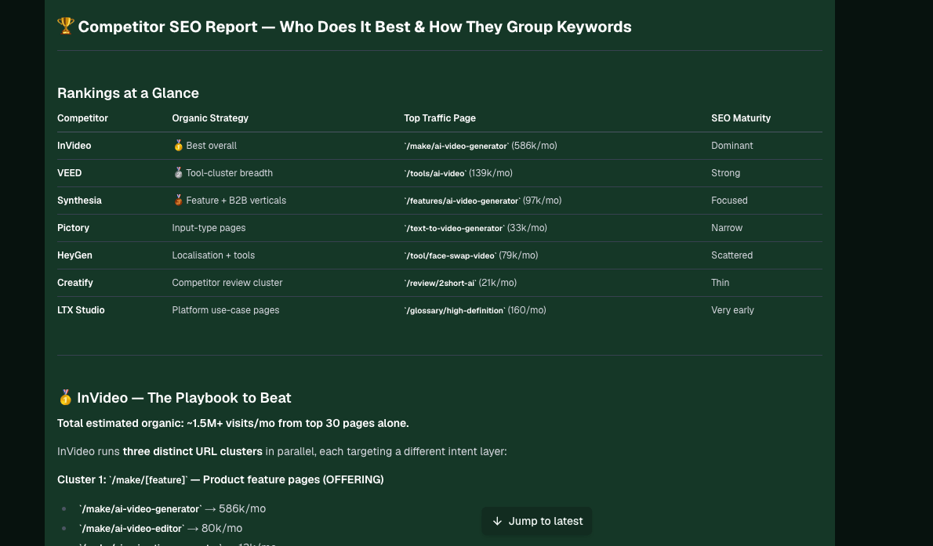Click the 'Scattered' maturity value
The height and width of the screenshot is (546, 933).
click(732, 255)
